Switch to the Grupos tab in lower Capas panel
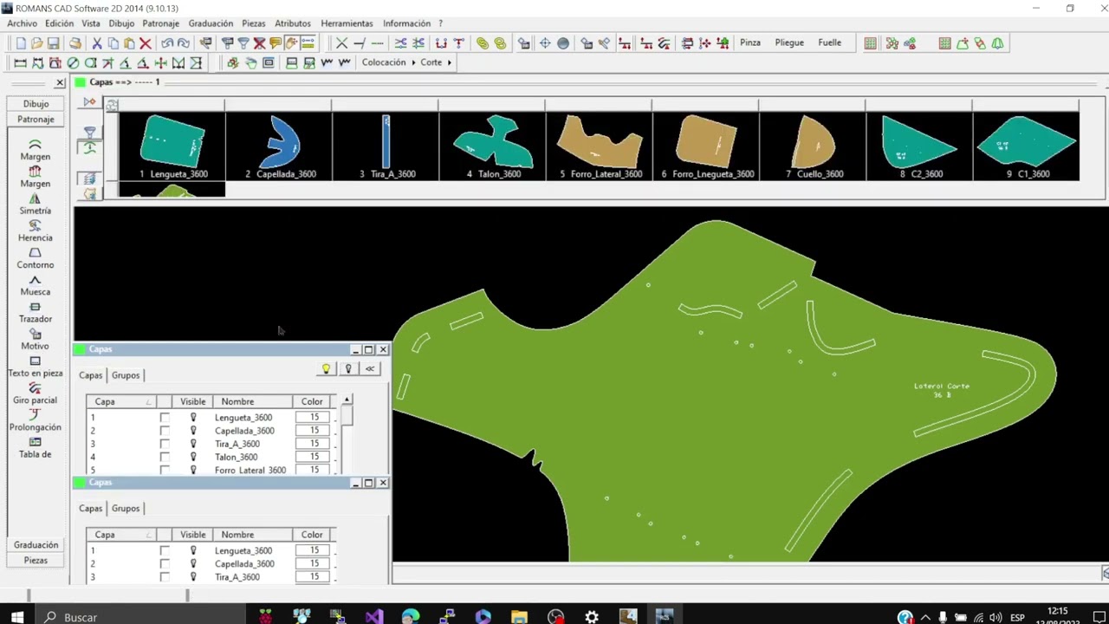This screenshot has width=1109, height=624. pos(126,509)
